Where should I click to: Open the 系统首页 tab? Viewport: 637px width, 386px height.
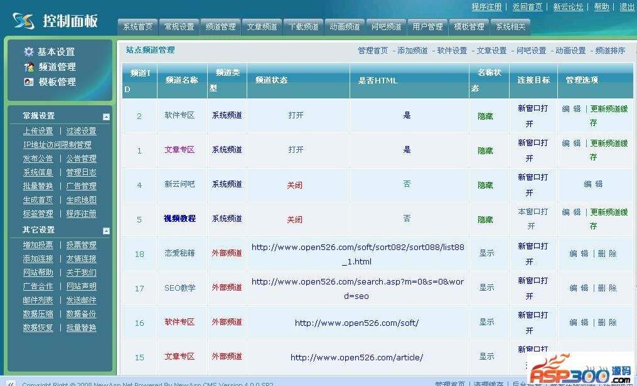tap(137, 27)
